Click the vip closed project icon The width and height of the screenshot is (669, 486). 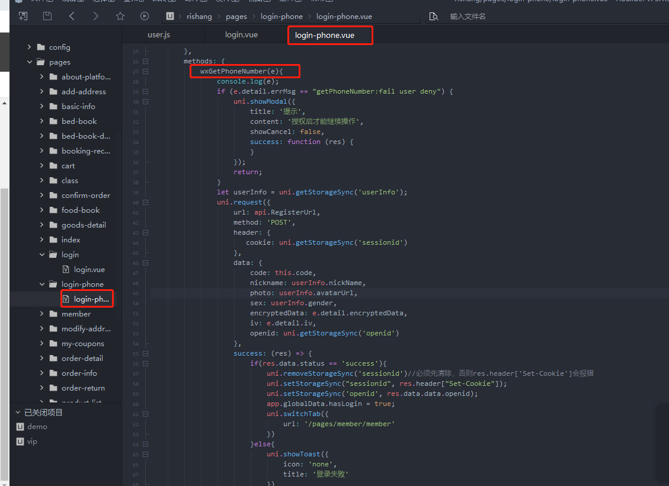click(20, 442)
